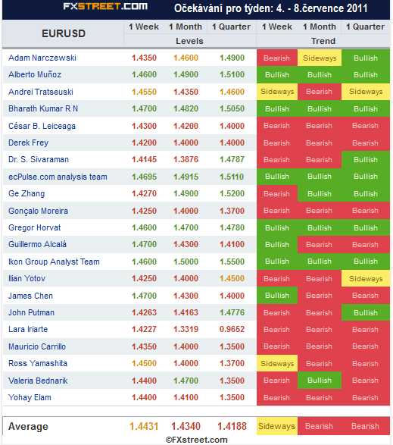Open Derek Frey analyst link

(x=28, y=143)
